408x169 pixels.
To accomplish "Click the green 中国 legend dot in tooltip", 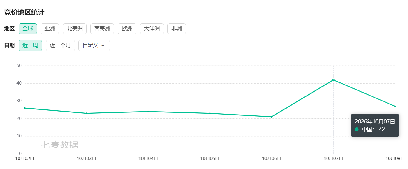I will (x=357, y=129).
